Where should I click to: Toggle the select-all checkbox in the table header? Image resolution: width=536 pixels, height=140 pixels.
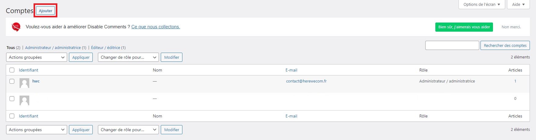(x=12, y=70)
